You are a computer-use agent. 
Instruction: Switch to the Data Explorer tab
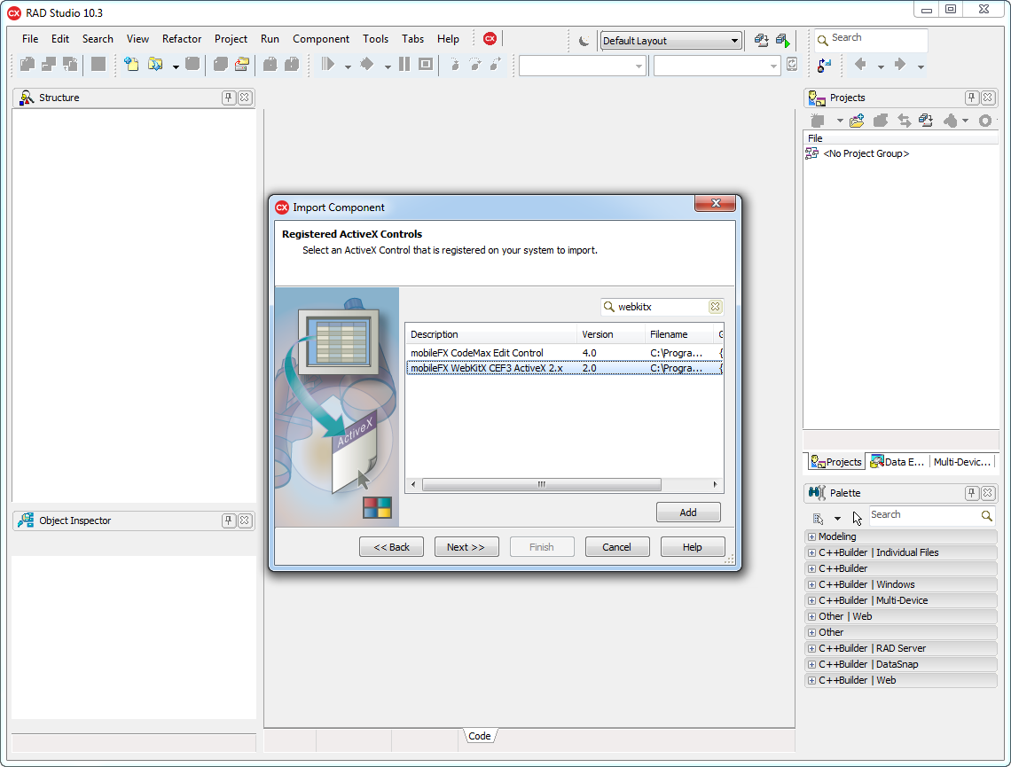(897, 461)
